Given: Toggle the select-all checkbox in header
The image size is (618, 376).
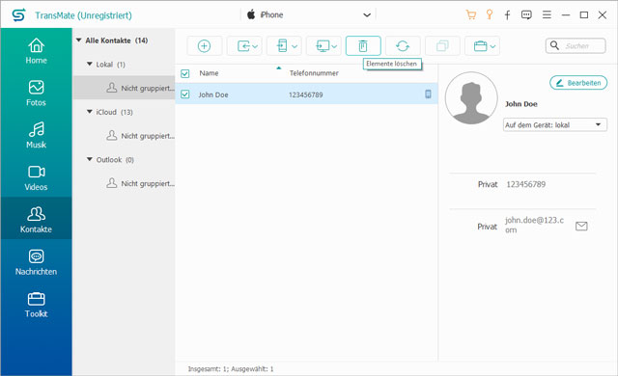Looking at the screenshot, I should pyautogui.click(x=184, y=73).
